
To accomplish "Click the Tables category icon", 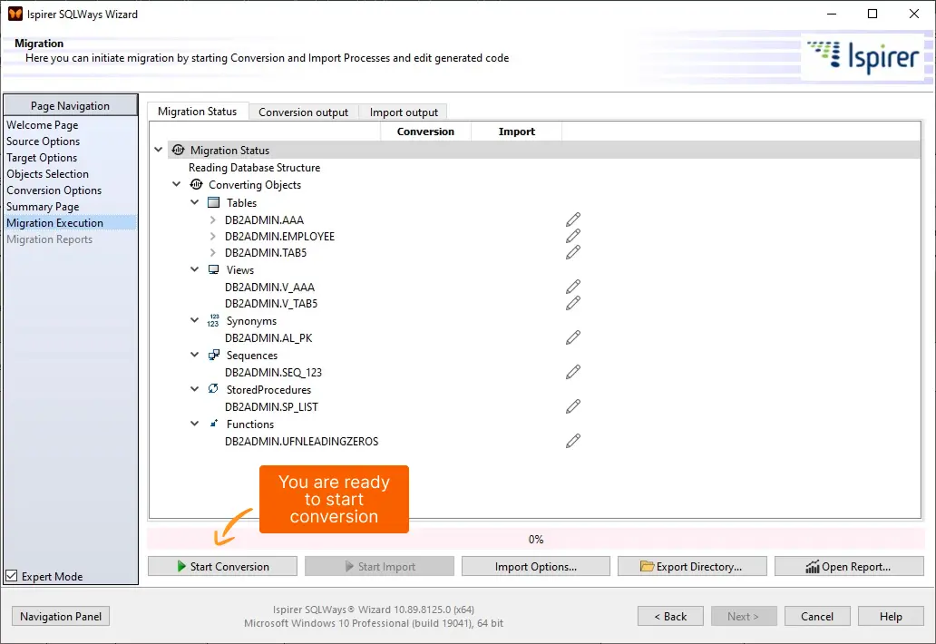I will (213, 202).
